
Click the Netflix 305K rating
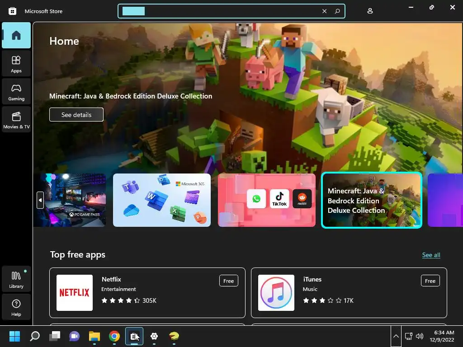click(x=129, y=300)
